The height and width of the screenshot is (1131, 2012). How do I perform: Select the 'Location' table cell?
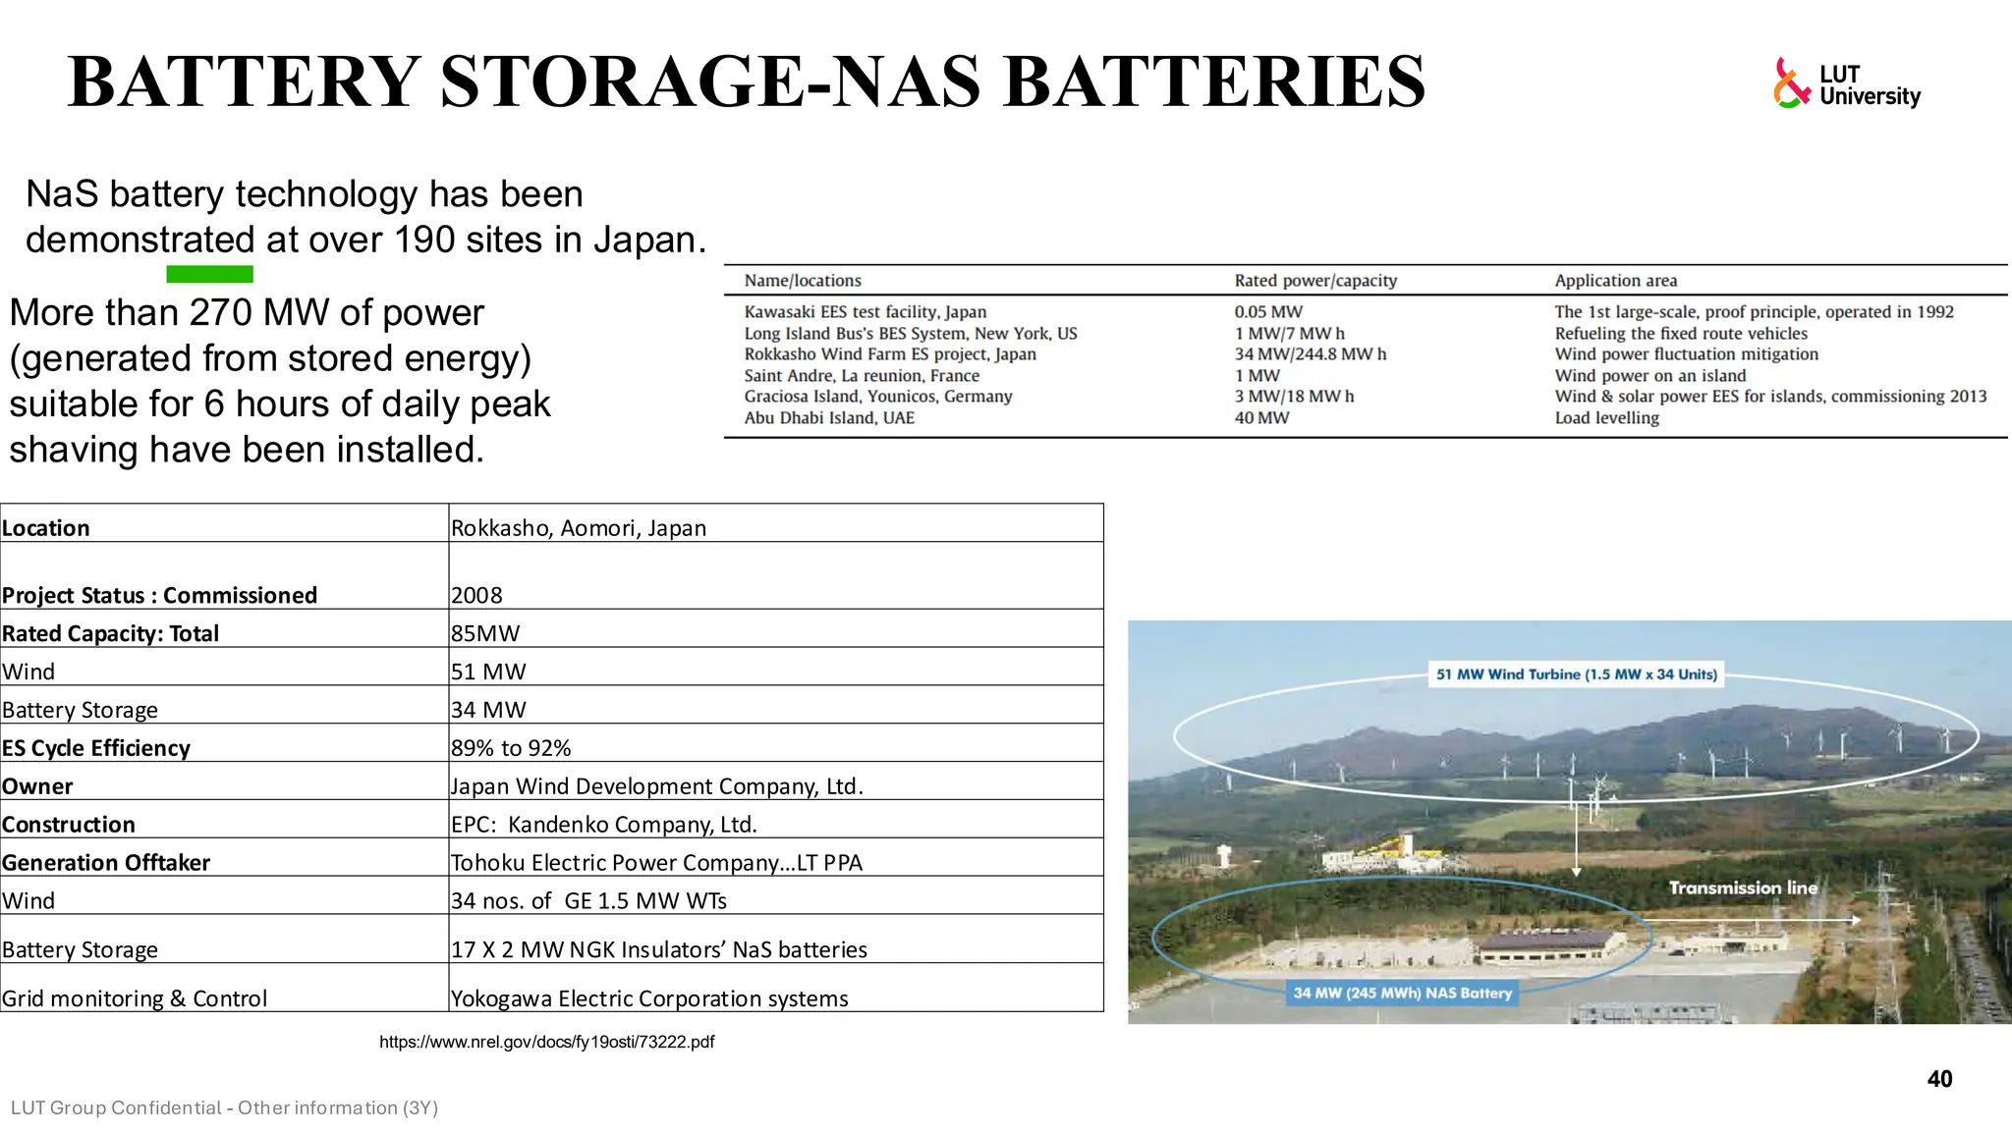224,523
